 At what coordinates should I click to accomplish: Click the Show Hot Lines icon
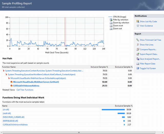point(138,45)
